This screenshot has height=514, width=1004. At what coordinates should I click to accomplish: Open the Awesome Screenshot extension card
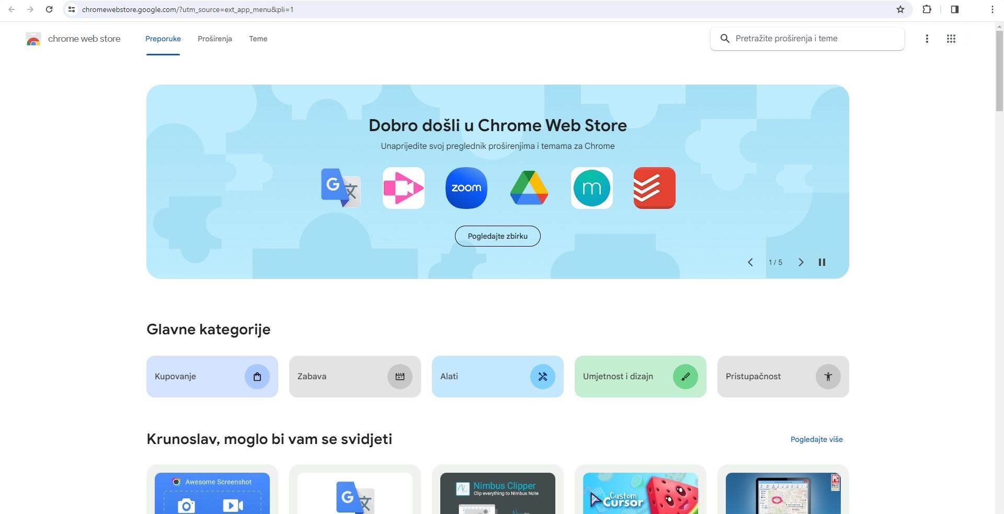[212, 489]
